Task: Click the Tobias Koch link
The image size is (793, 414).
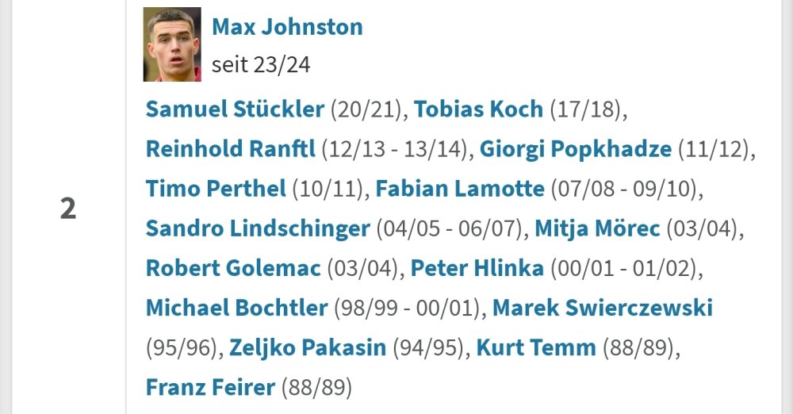Action: pyautogui.click(x=478, y=109)
